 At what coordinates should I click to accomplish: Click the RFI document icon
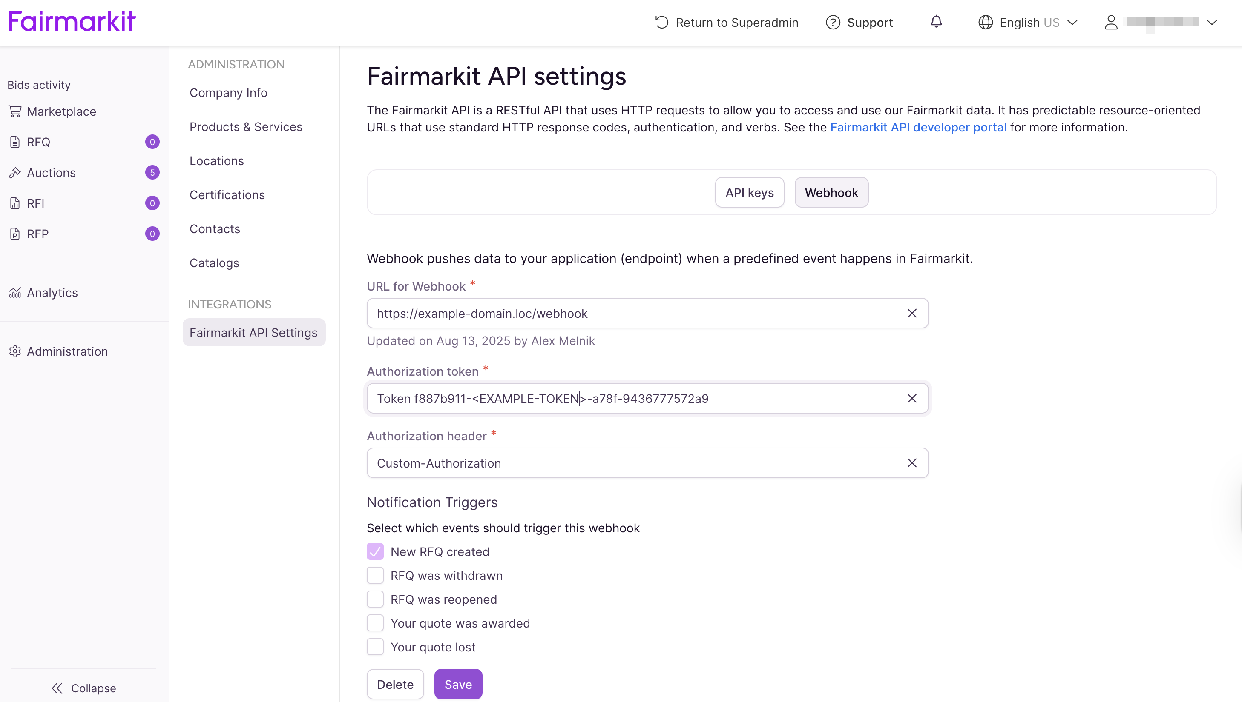(15, 203)
